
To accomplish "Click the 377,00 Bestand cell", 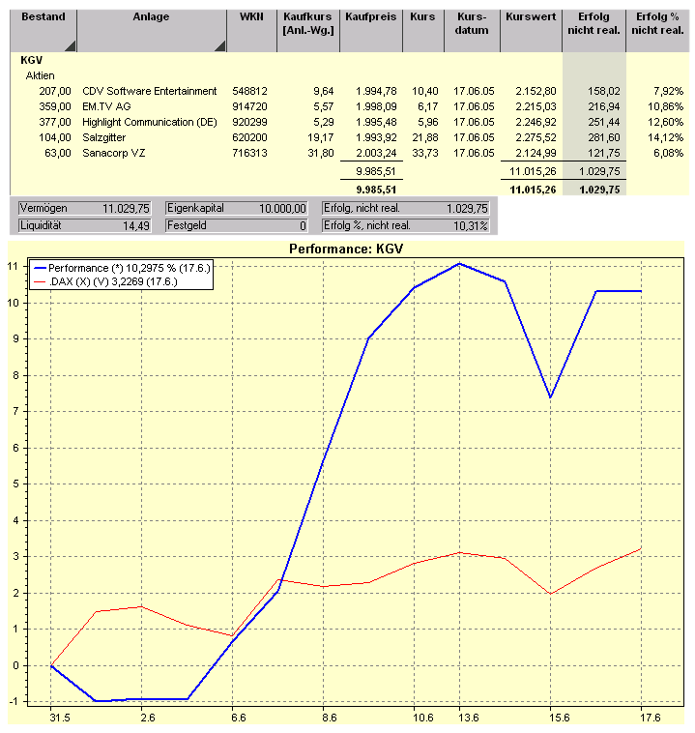I will (55, 122).
